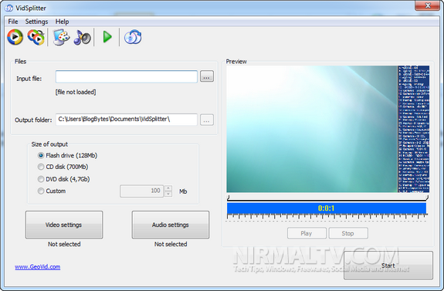Browse for input file with ... button
444x291 pixels.
207,76
